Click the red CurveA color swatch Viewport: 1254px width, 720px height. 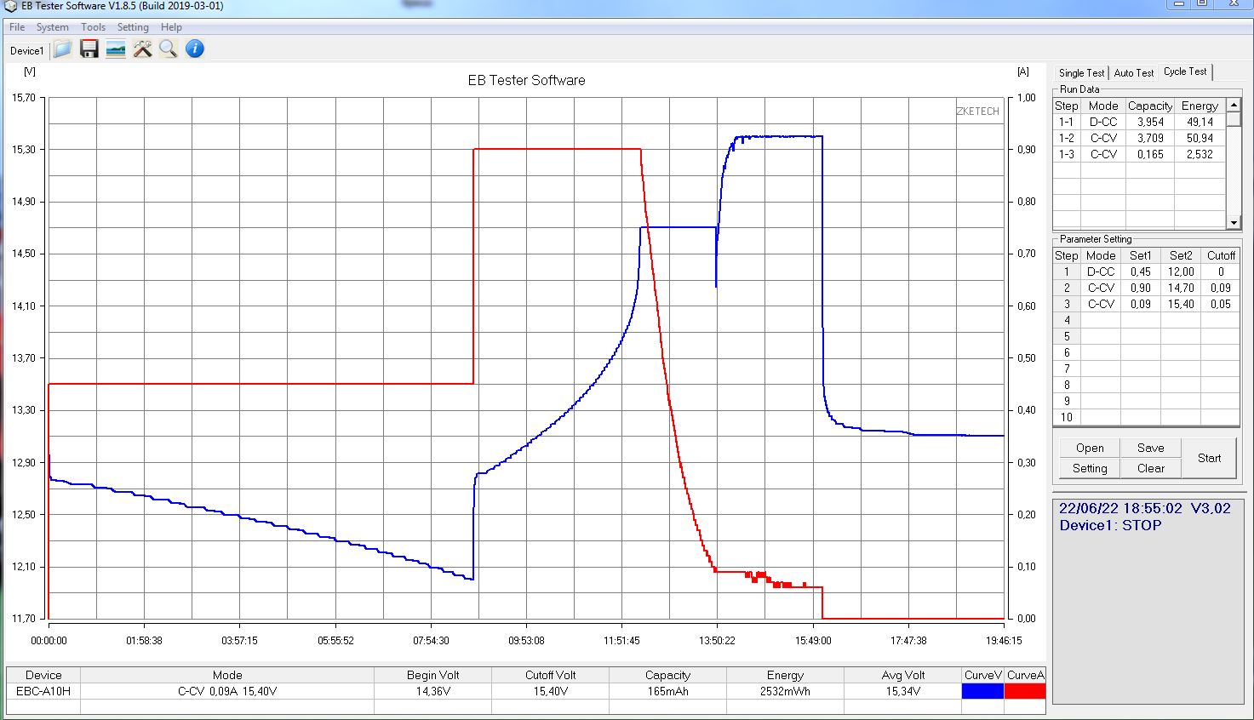point(1025,691)
